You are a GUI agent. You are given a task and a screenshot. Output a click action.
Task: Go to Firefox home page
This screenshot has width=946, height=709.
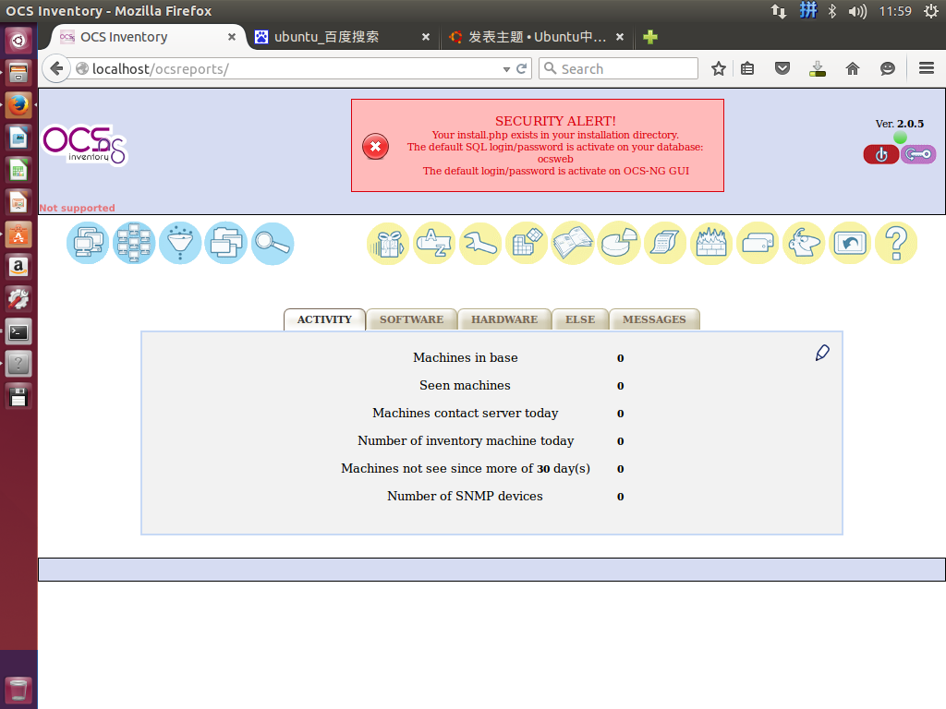(853, 68)
